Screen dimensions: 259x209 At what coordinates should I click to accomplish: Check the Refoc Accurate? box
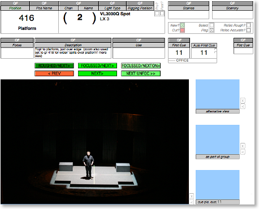[249, 30]
